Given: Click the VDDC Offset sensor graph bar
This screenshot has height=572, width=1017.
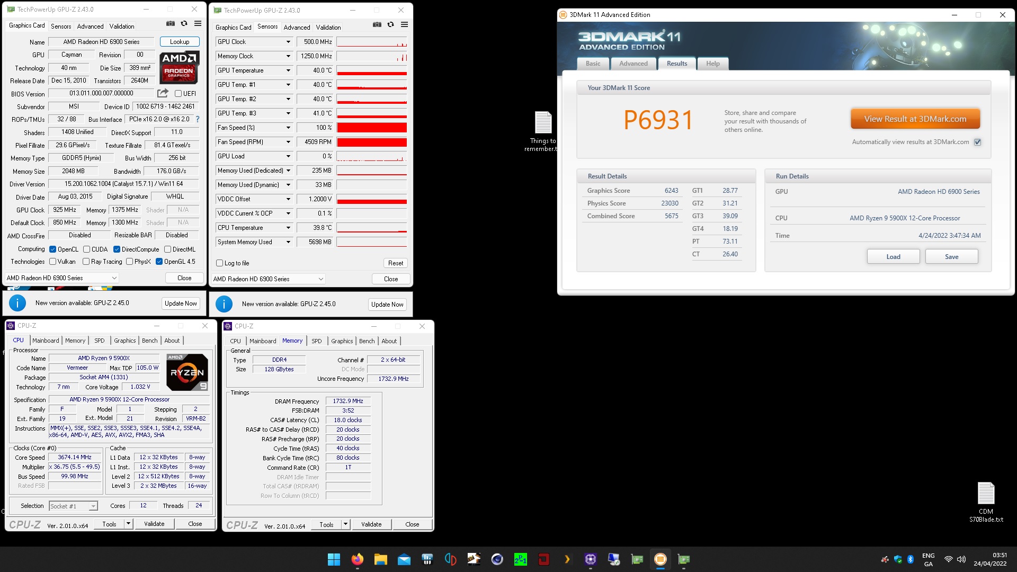Looking at the screenshot, I should coord(372,199).
